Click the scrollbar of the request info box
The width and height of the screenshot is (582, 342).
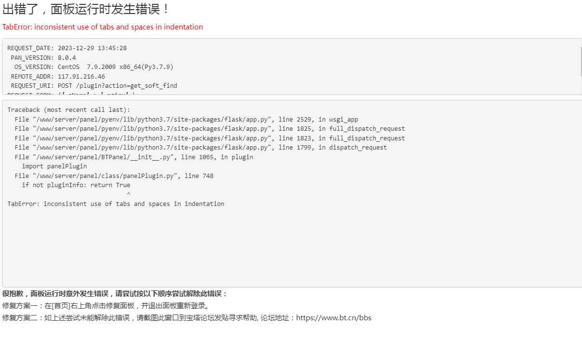[580, 61]
